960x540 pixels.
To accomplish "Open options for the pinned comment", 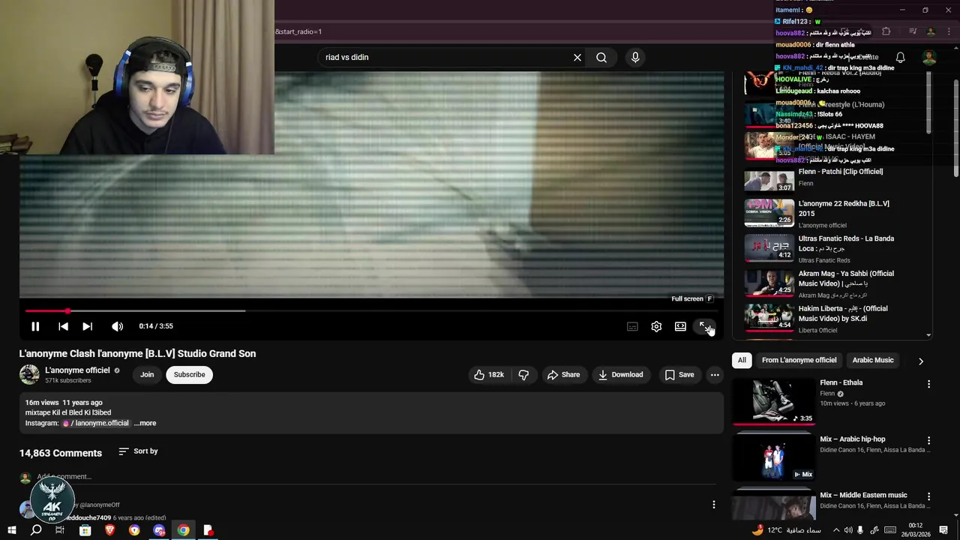I will tap(713, 505).
